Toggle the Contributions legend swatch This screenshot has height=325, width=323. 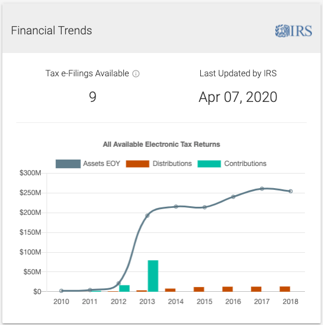pos(209,164)
